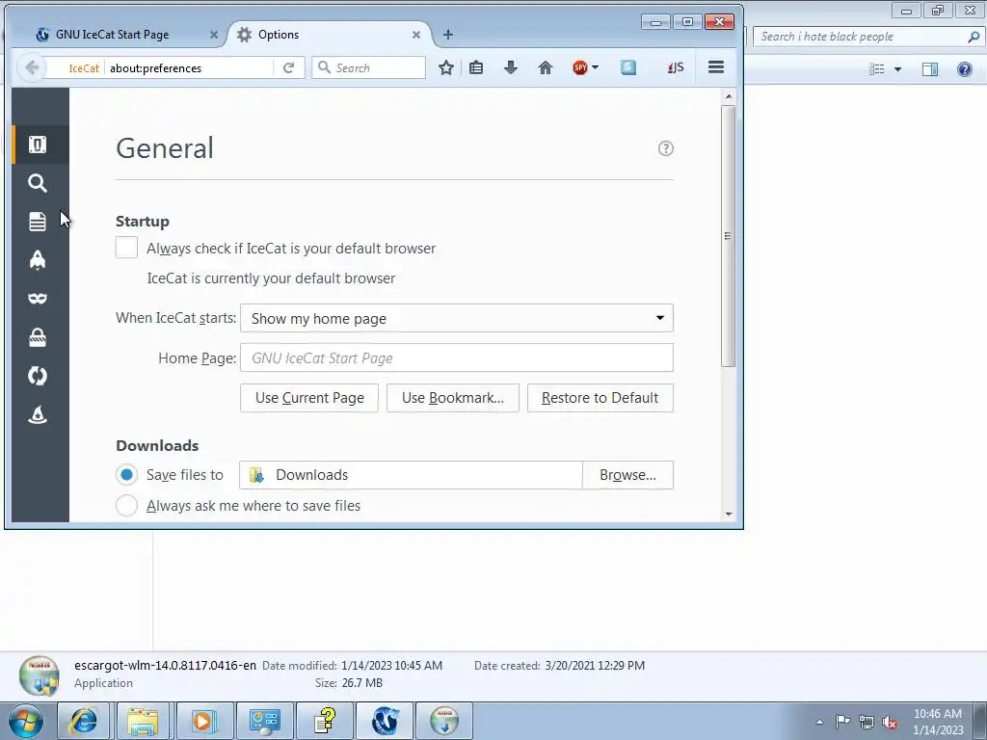The height and width of the screenshot is (740, 987).
Task: Open the Search preferences magnifier icon
Action: click(x=38, y=183)
